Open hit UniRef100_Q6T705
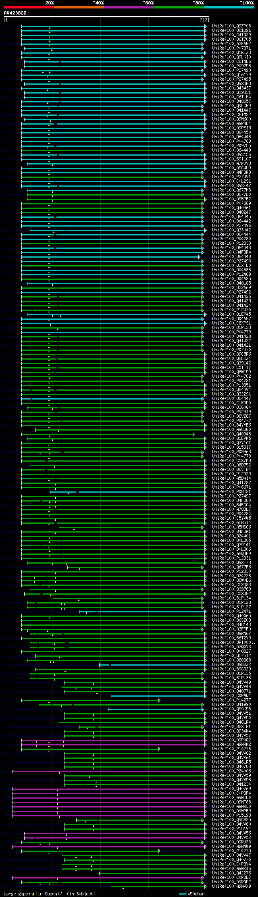 (x=231, y=40)
